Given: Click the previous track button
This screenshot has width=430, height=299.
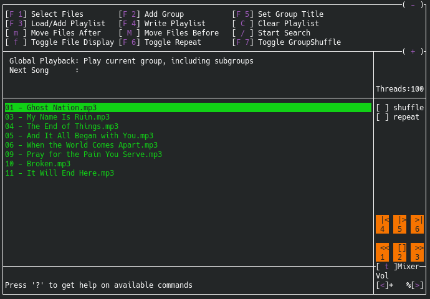Looking at the screenshot, I should click(383, 224).
